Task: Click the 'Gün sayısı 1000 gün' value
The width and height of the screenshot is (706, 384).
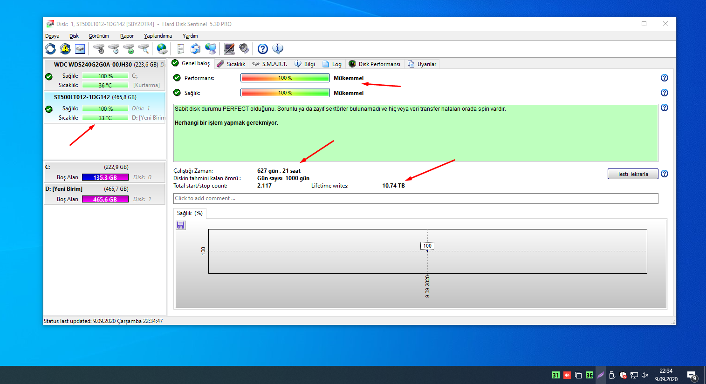Action: pos(283,178)
